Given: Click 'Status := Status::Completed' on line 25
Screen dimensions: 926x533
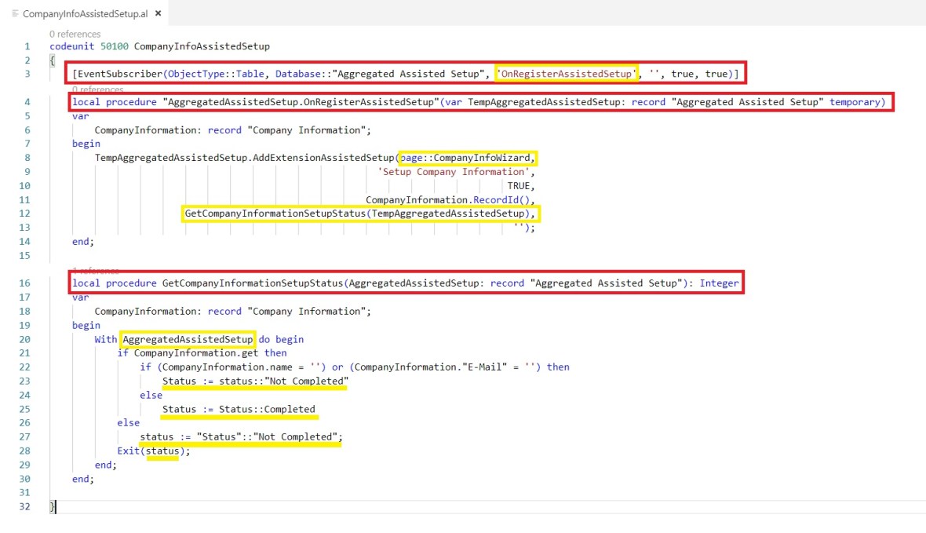Looking at the screenshot, I should (x=239, y=409).
